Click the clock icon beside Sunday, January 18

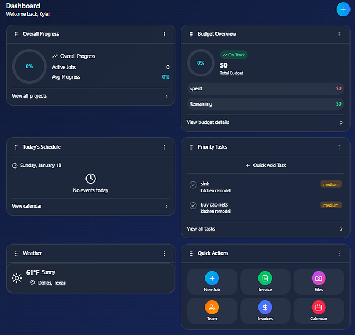15,166
